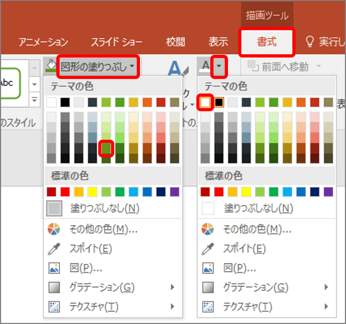
Task: Click the 実行 Tell Me search box
Action: click(325, 42)
